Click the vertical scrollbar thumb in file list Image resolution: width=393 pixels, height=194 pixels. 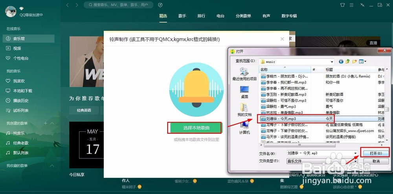point(387,110)
